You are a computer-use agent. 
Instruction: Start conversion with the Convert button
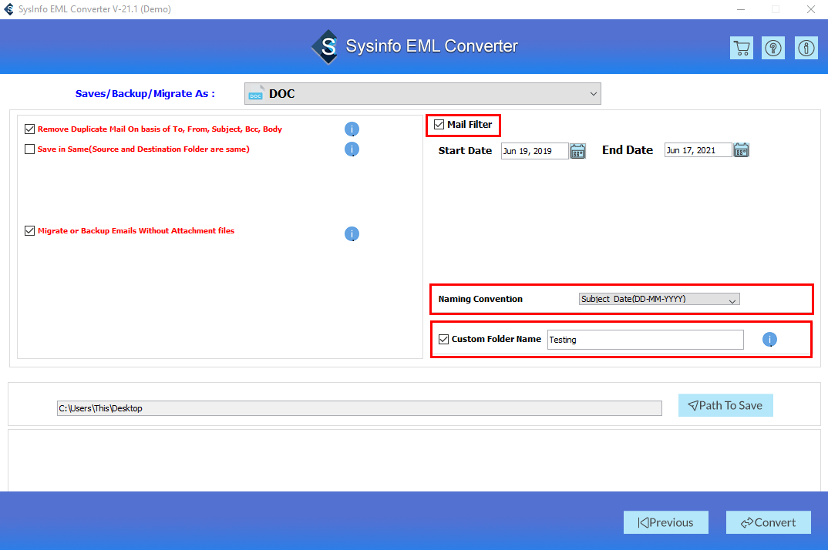768,522
